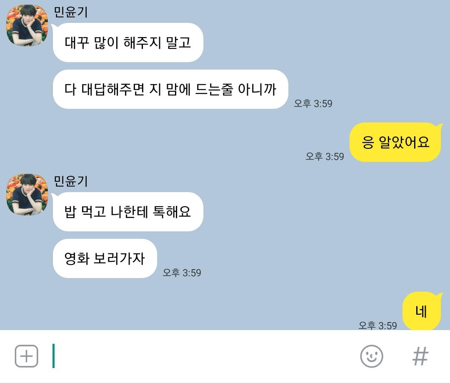Focus the message text input field
Image resolution: width=450 pixels, height=383 pixels.
click(x=201, y=356)
